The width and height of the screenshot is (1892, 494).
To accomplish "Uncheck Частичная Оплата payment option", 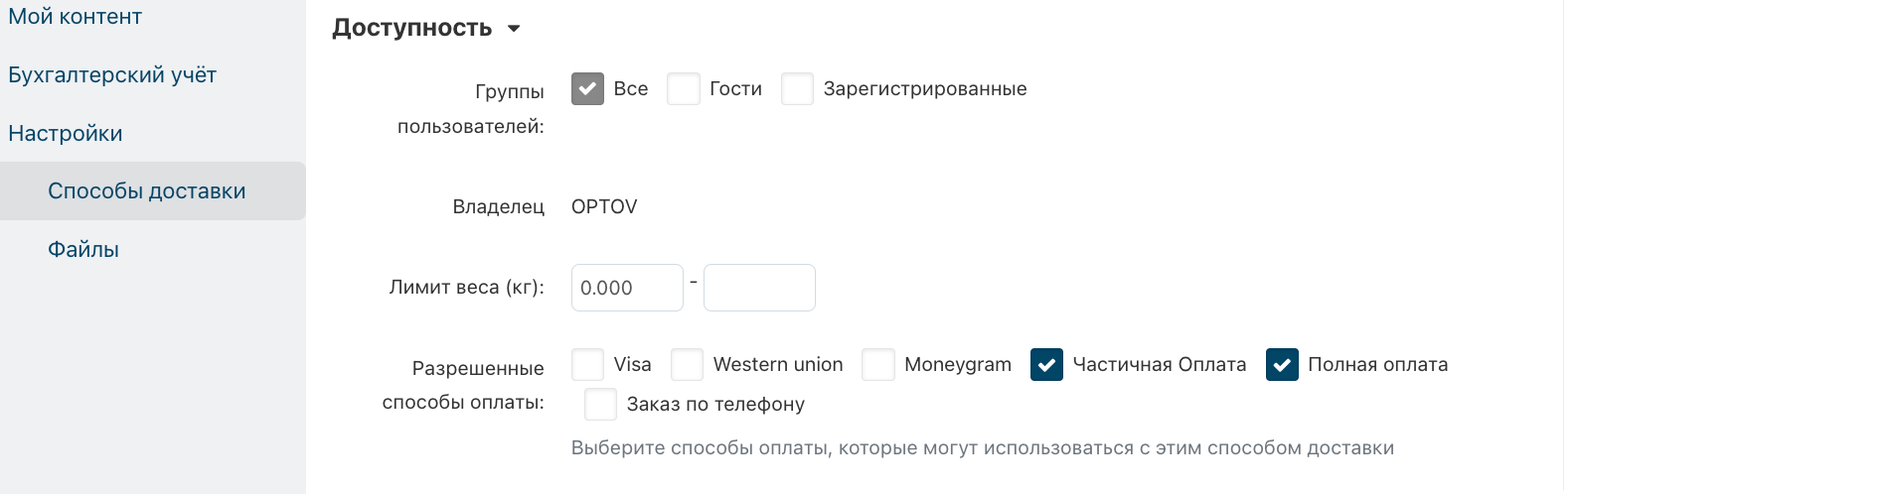I will [1046, 365].
